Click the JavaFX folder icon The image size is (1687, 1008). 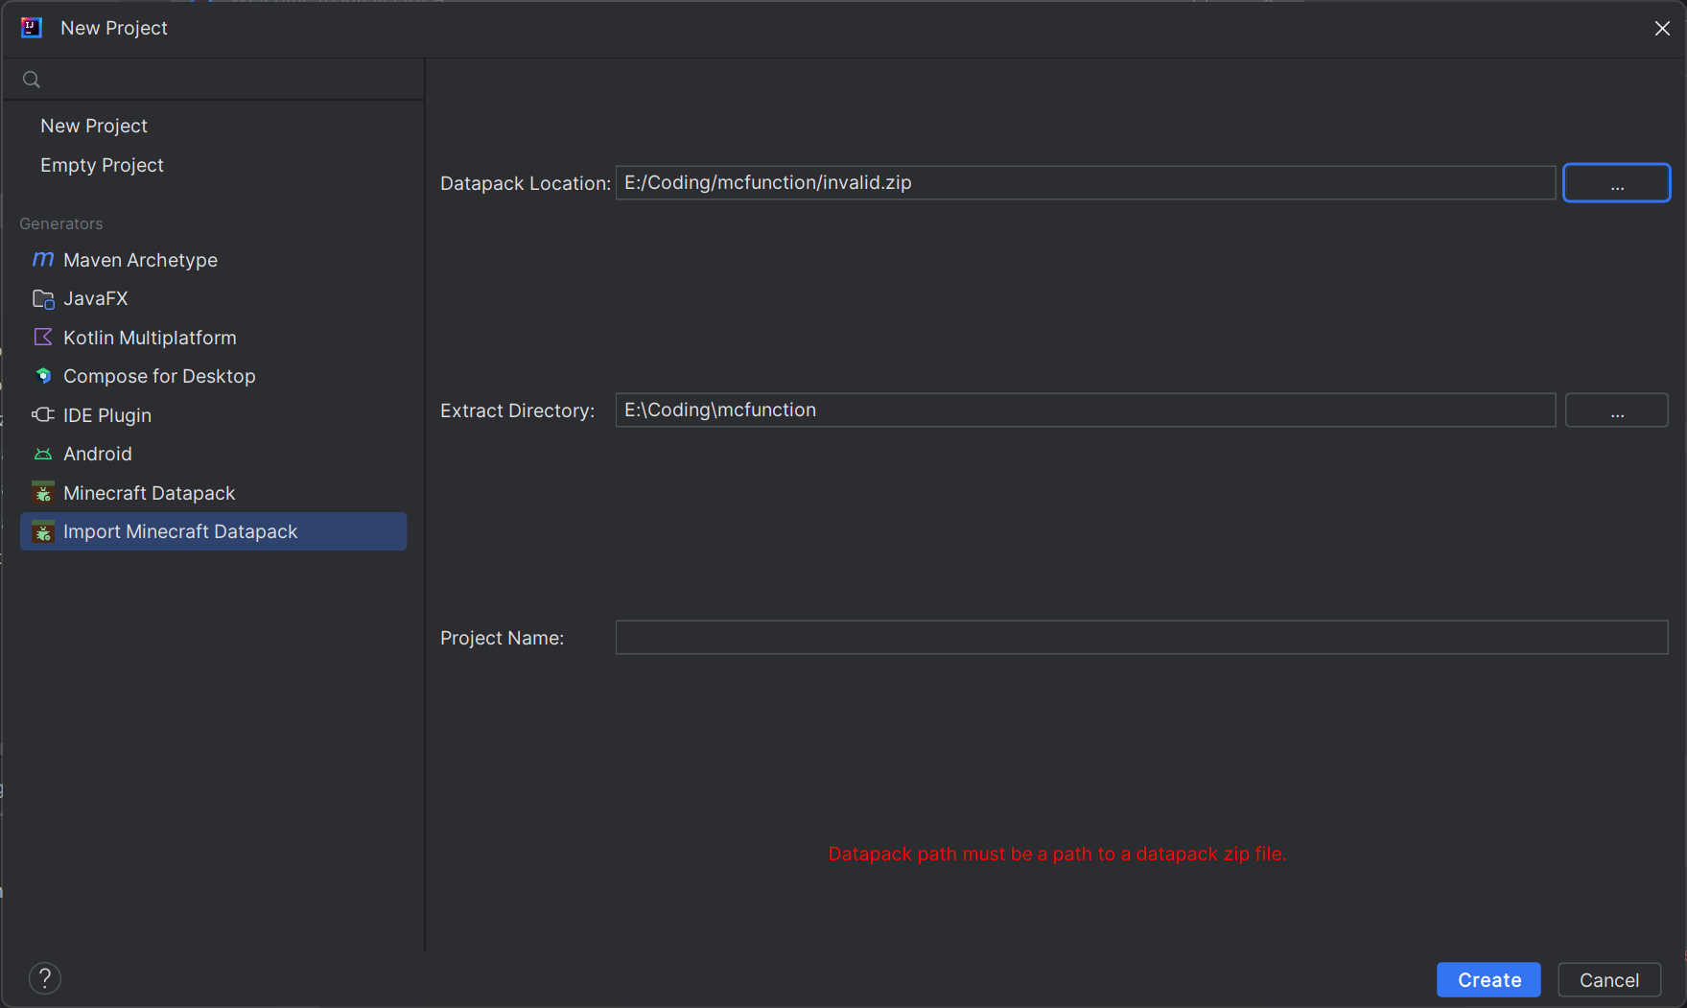pos(43,299)
